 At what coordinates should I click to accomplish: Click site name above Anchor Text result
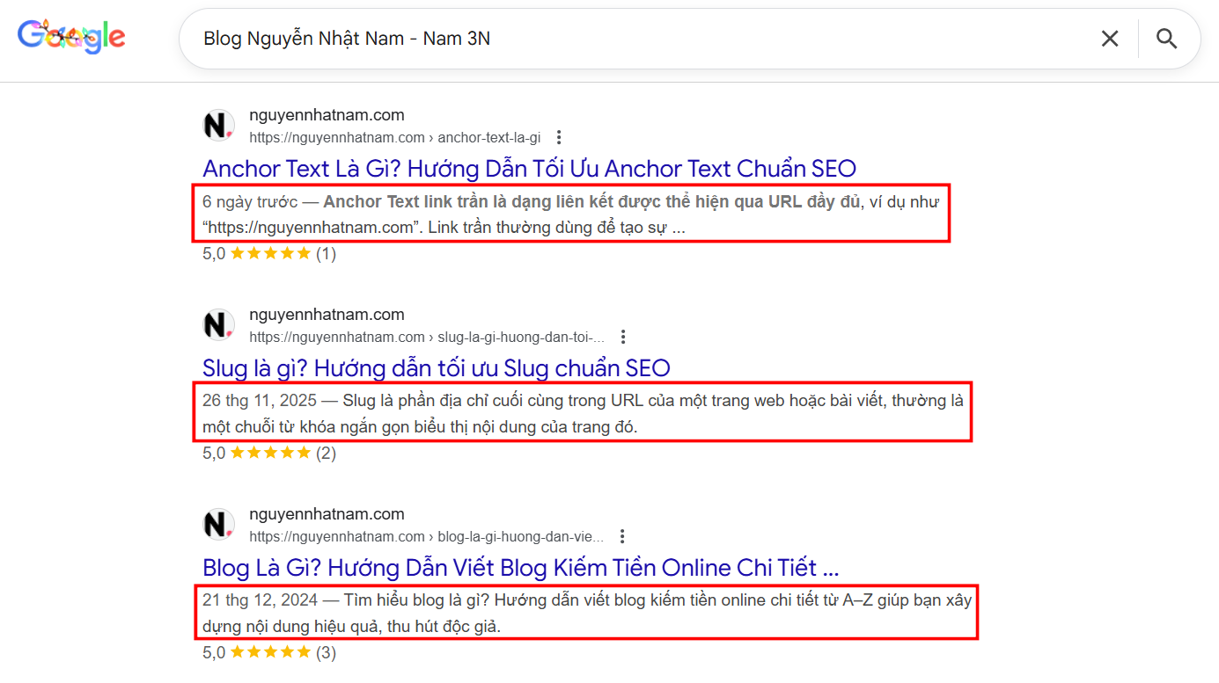327,114
